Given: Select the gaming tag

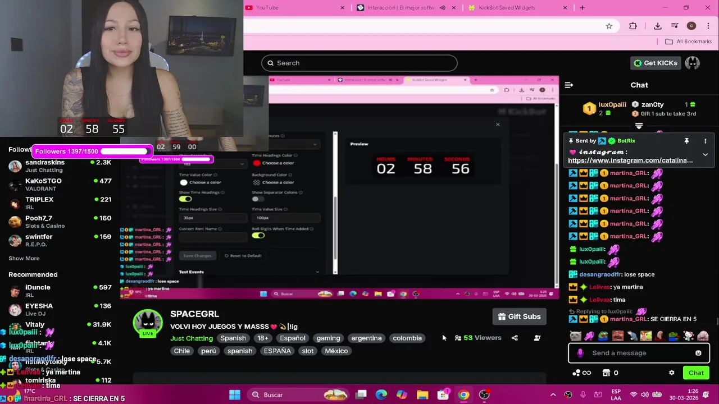Looking at the screenshot, I should tap(328, 338).
